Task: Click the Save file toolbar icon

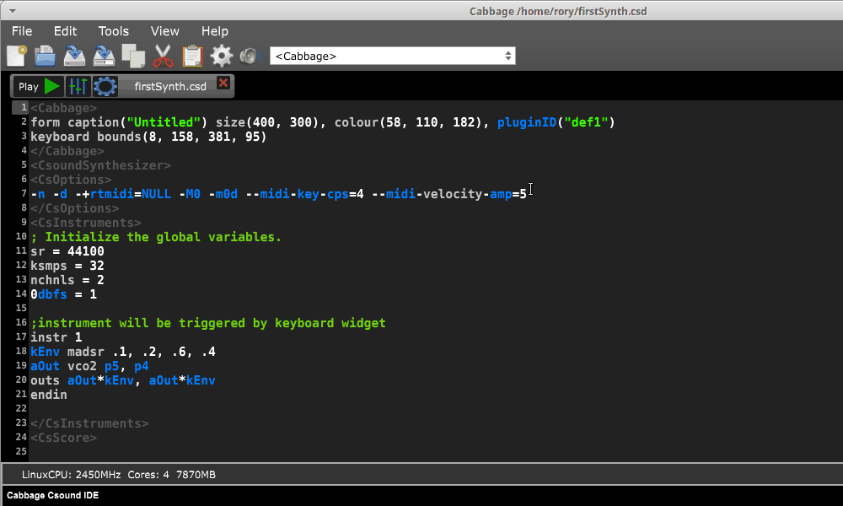Action: coord(74,57)
